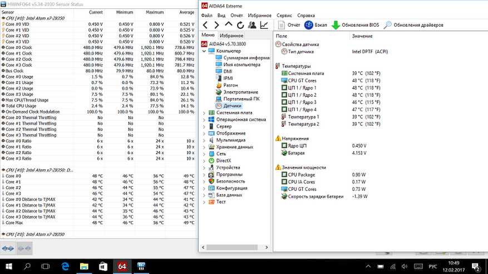This screenshot has height=274, width=488.
Task: Open taskbar search
Action: pos(27,267)
